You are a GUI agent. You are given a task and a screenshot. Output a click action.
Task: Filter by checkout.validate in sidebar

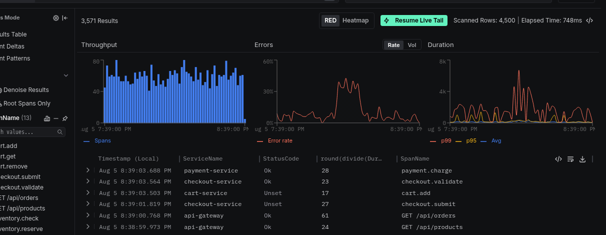[22, 187]
